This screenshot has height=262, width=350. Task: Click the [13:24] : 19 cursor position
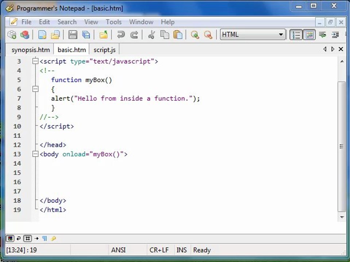(x=22, y=250)
